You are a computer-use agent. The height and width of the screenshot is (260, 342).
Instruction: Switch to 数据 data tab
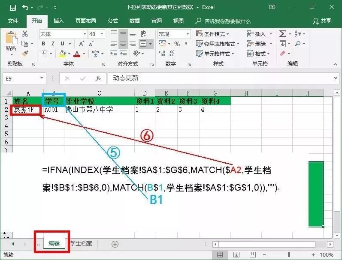pyautogui.click(x=135, y=21)
